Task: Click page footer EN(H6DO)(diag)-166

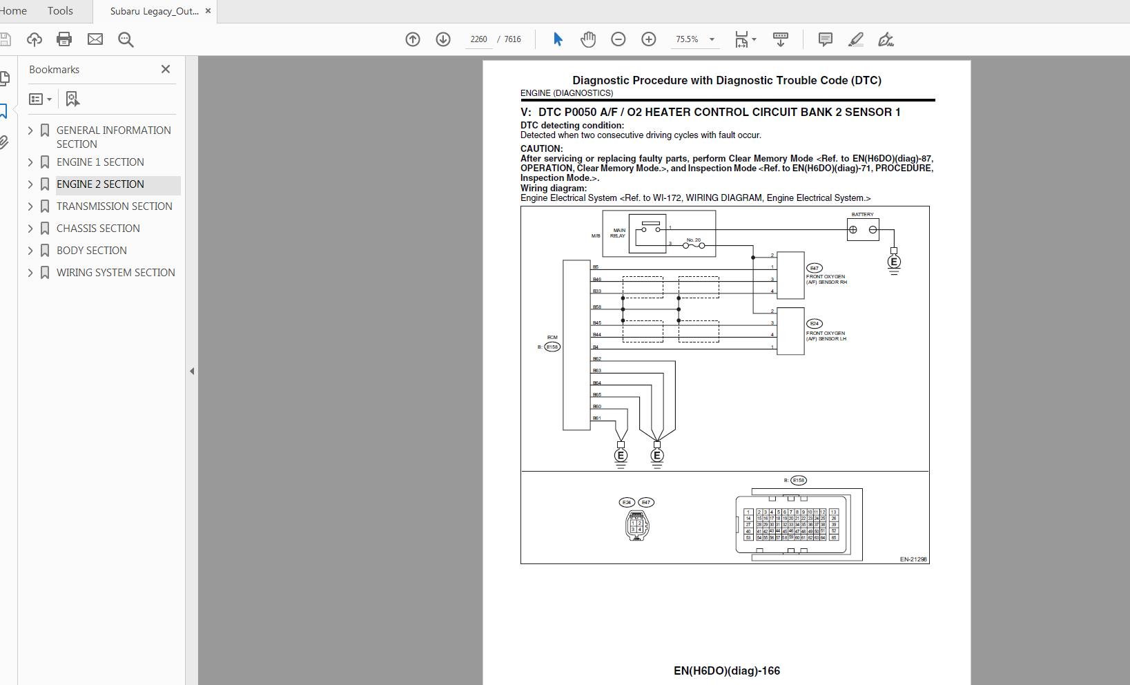Action: pos(727,670)
